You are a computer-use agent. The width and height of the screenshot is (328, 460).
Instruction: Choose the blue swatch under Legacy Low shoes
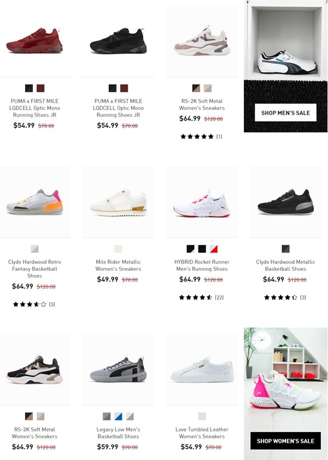(x=118, y=416)
